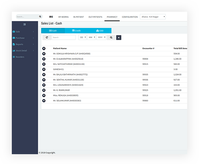Expand Mr. SELVAKUMAR row plus icon

(x=44, y=101)
